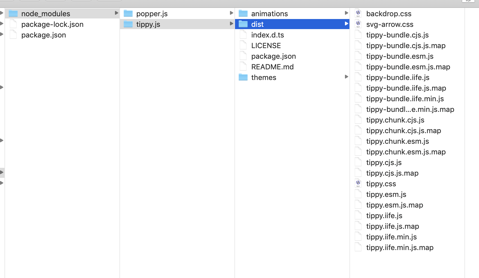Click the arrow to the right of tippy.js

tap(231, 24)
